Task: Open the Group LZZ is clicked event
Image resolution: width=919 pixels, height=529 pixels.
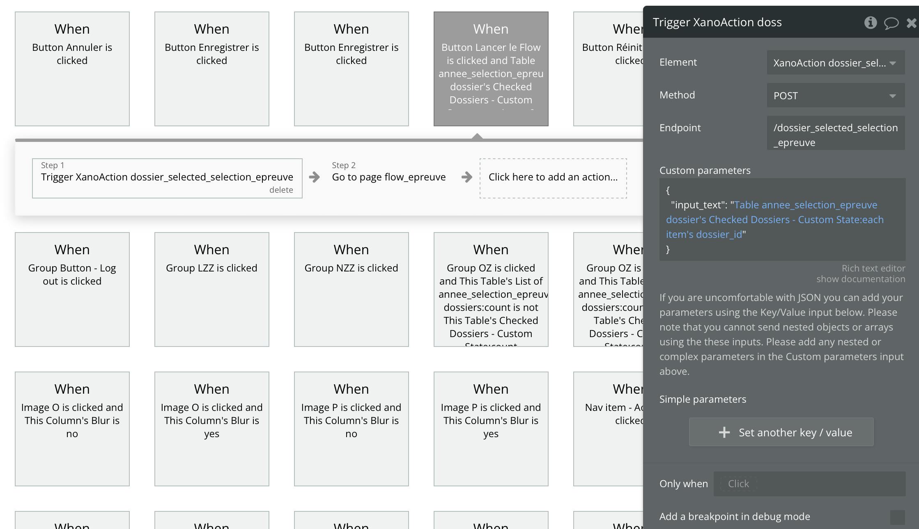Action: click(211, 289)
